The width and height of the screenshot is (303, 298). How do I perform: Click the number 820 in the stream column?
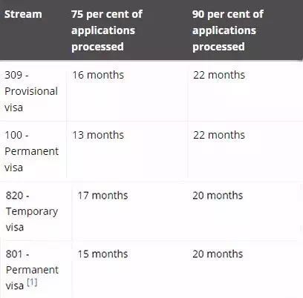pyautogui.click(x=15, y=196)
